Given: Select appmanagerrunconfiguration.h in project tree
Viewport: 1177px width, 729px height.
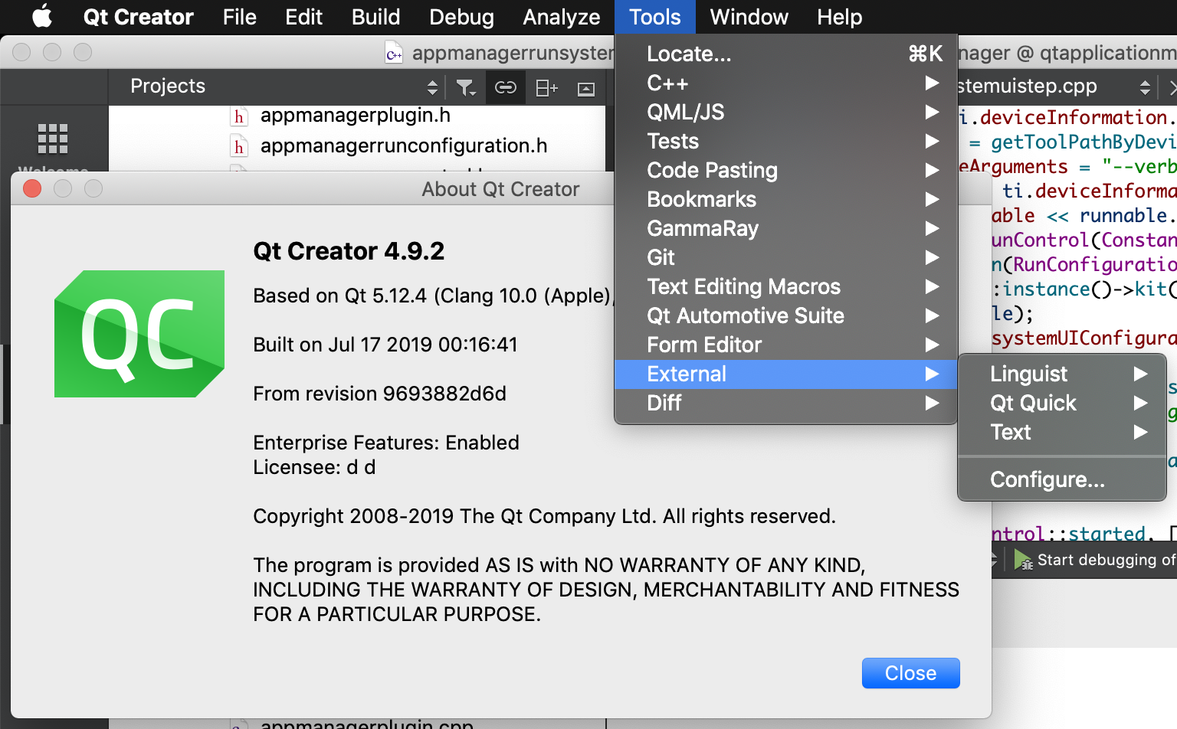Looking at the screenshot, I should (x=403, y=145).
